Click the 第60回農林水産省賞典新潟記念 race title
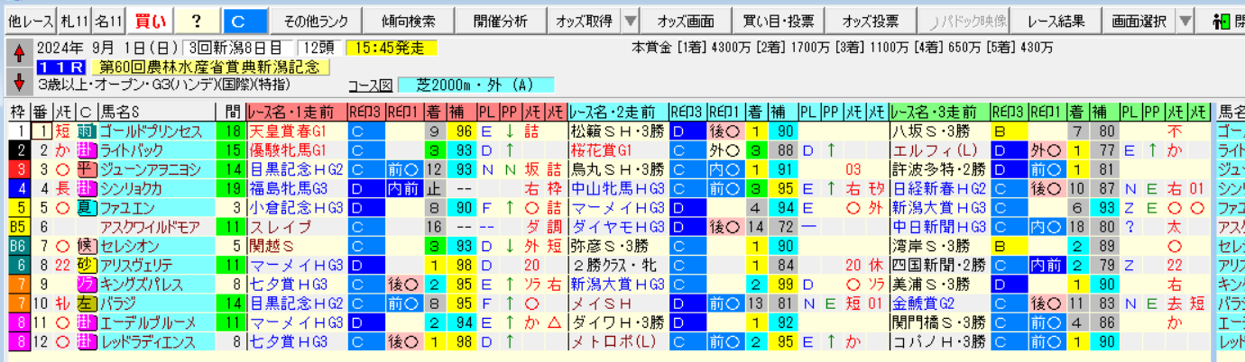 click(210, 67)
